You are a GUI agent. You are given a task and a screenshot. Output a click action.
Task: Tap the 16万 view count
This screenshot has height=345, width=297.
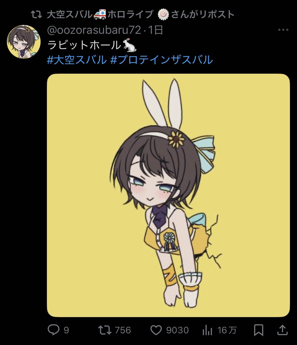click(x=227, y=330)
